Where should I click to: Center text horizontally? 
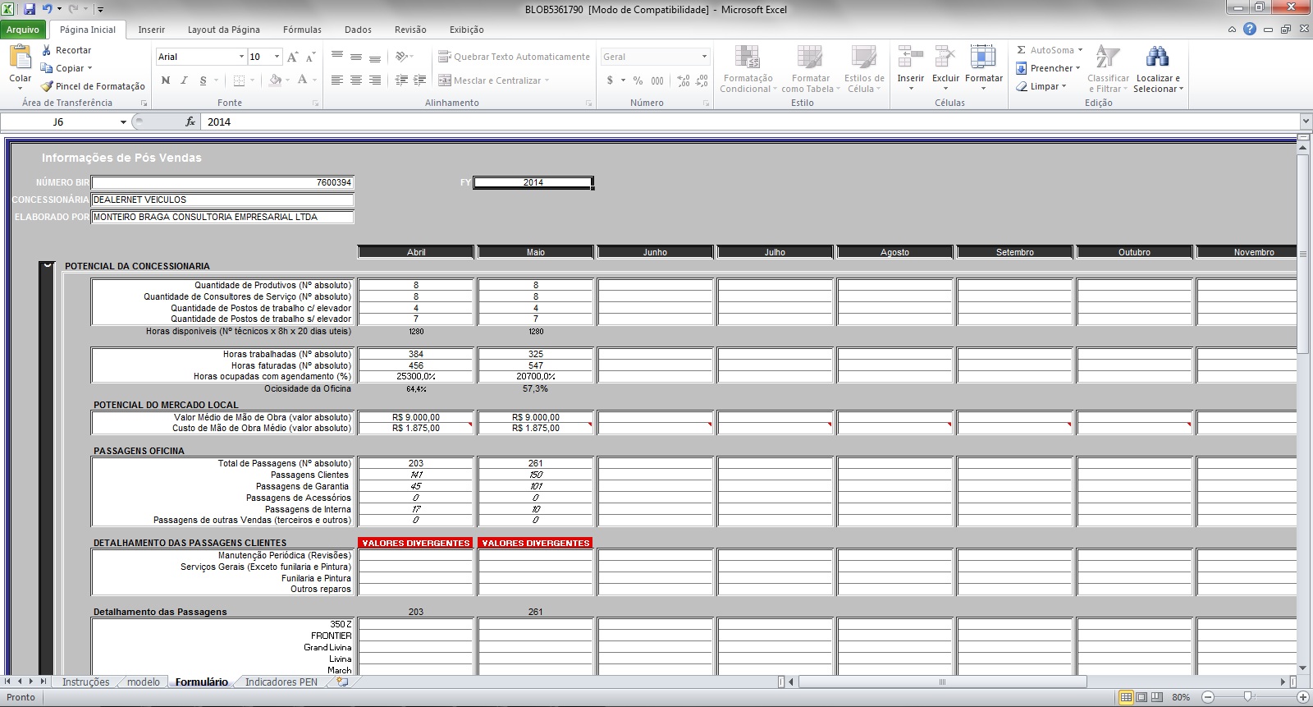356,80
